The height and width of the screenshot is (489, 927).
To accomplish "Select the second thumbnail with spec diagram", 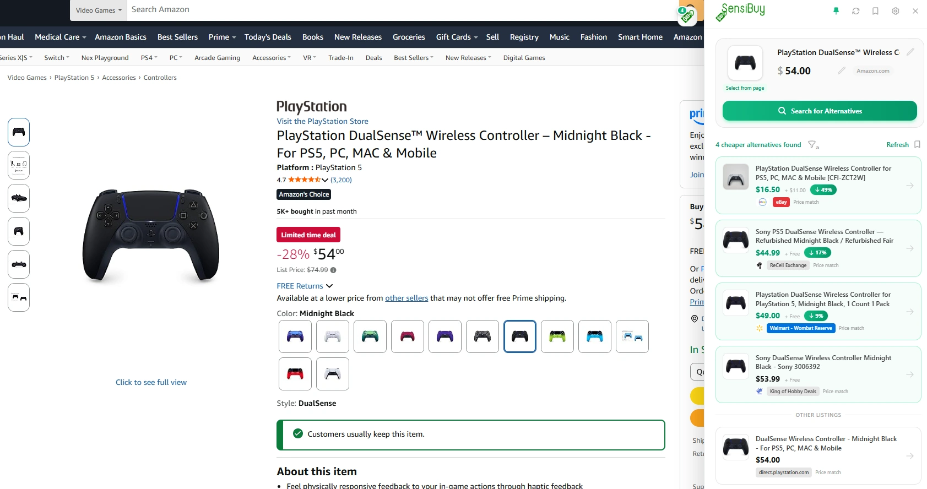I will (x=19, y=165).
